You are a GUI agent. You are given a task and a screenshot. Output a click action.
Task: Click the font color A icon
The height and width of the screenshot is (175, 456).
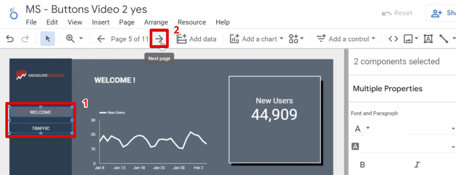[x=358, y=129]
